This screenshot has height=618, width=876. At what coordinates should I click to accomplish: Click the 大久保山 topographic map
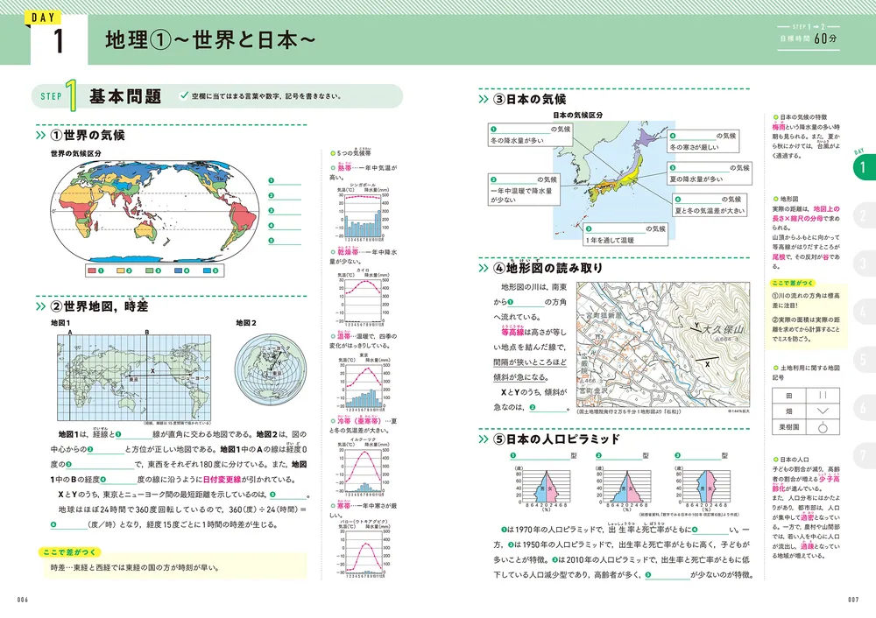[663, 344]
